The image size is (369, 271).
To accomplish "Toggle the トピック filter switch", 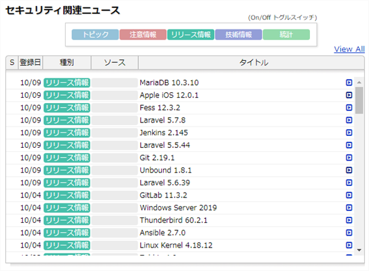I will coord(95,35).
